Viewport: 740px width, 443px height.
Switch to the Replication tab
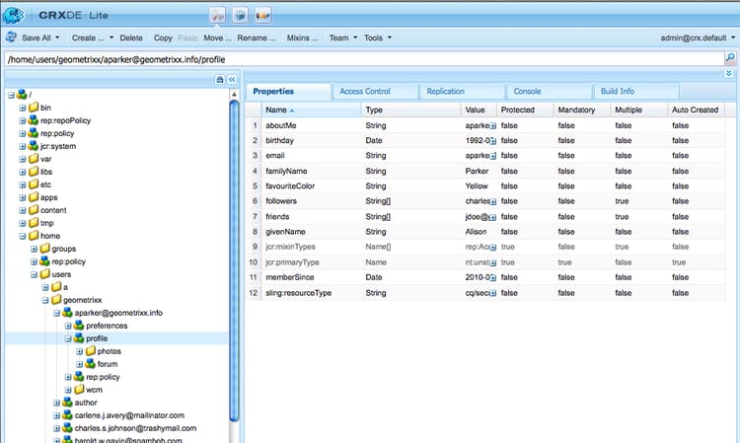[x=445, y=91]
